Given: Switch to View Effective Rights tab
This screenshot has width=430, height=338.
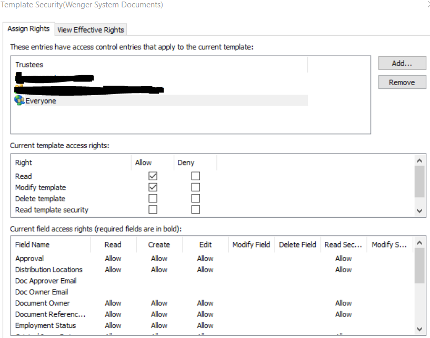Looking at the screenshot, I should click(91, 30).
